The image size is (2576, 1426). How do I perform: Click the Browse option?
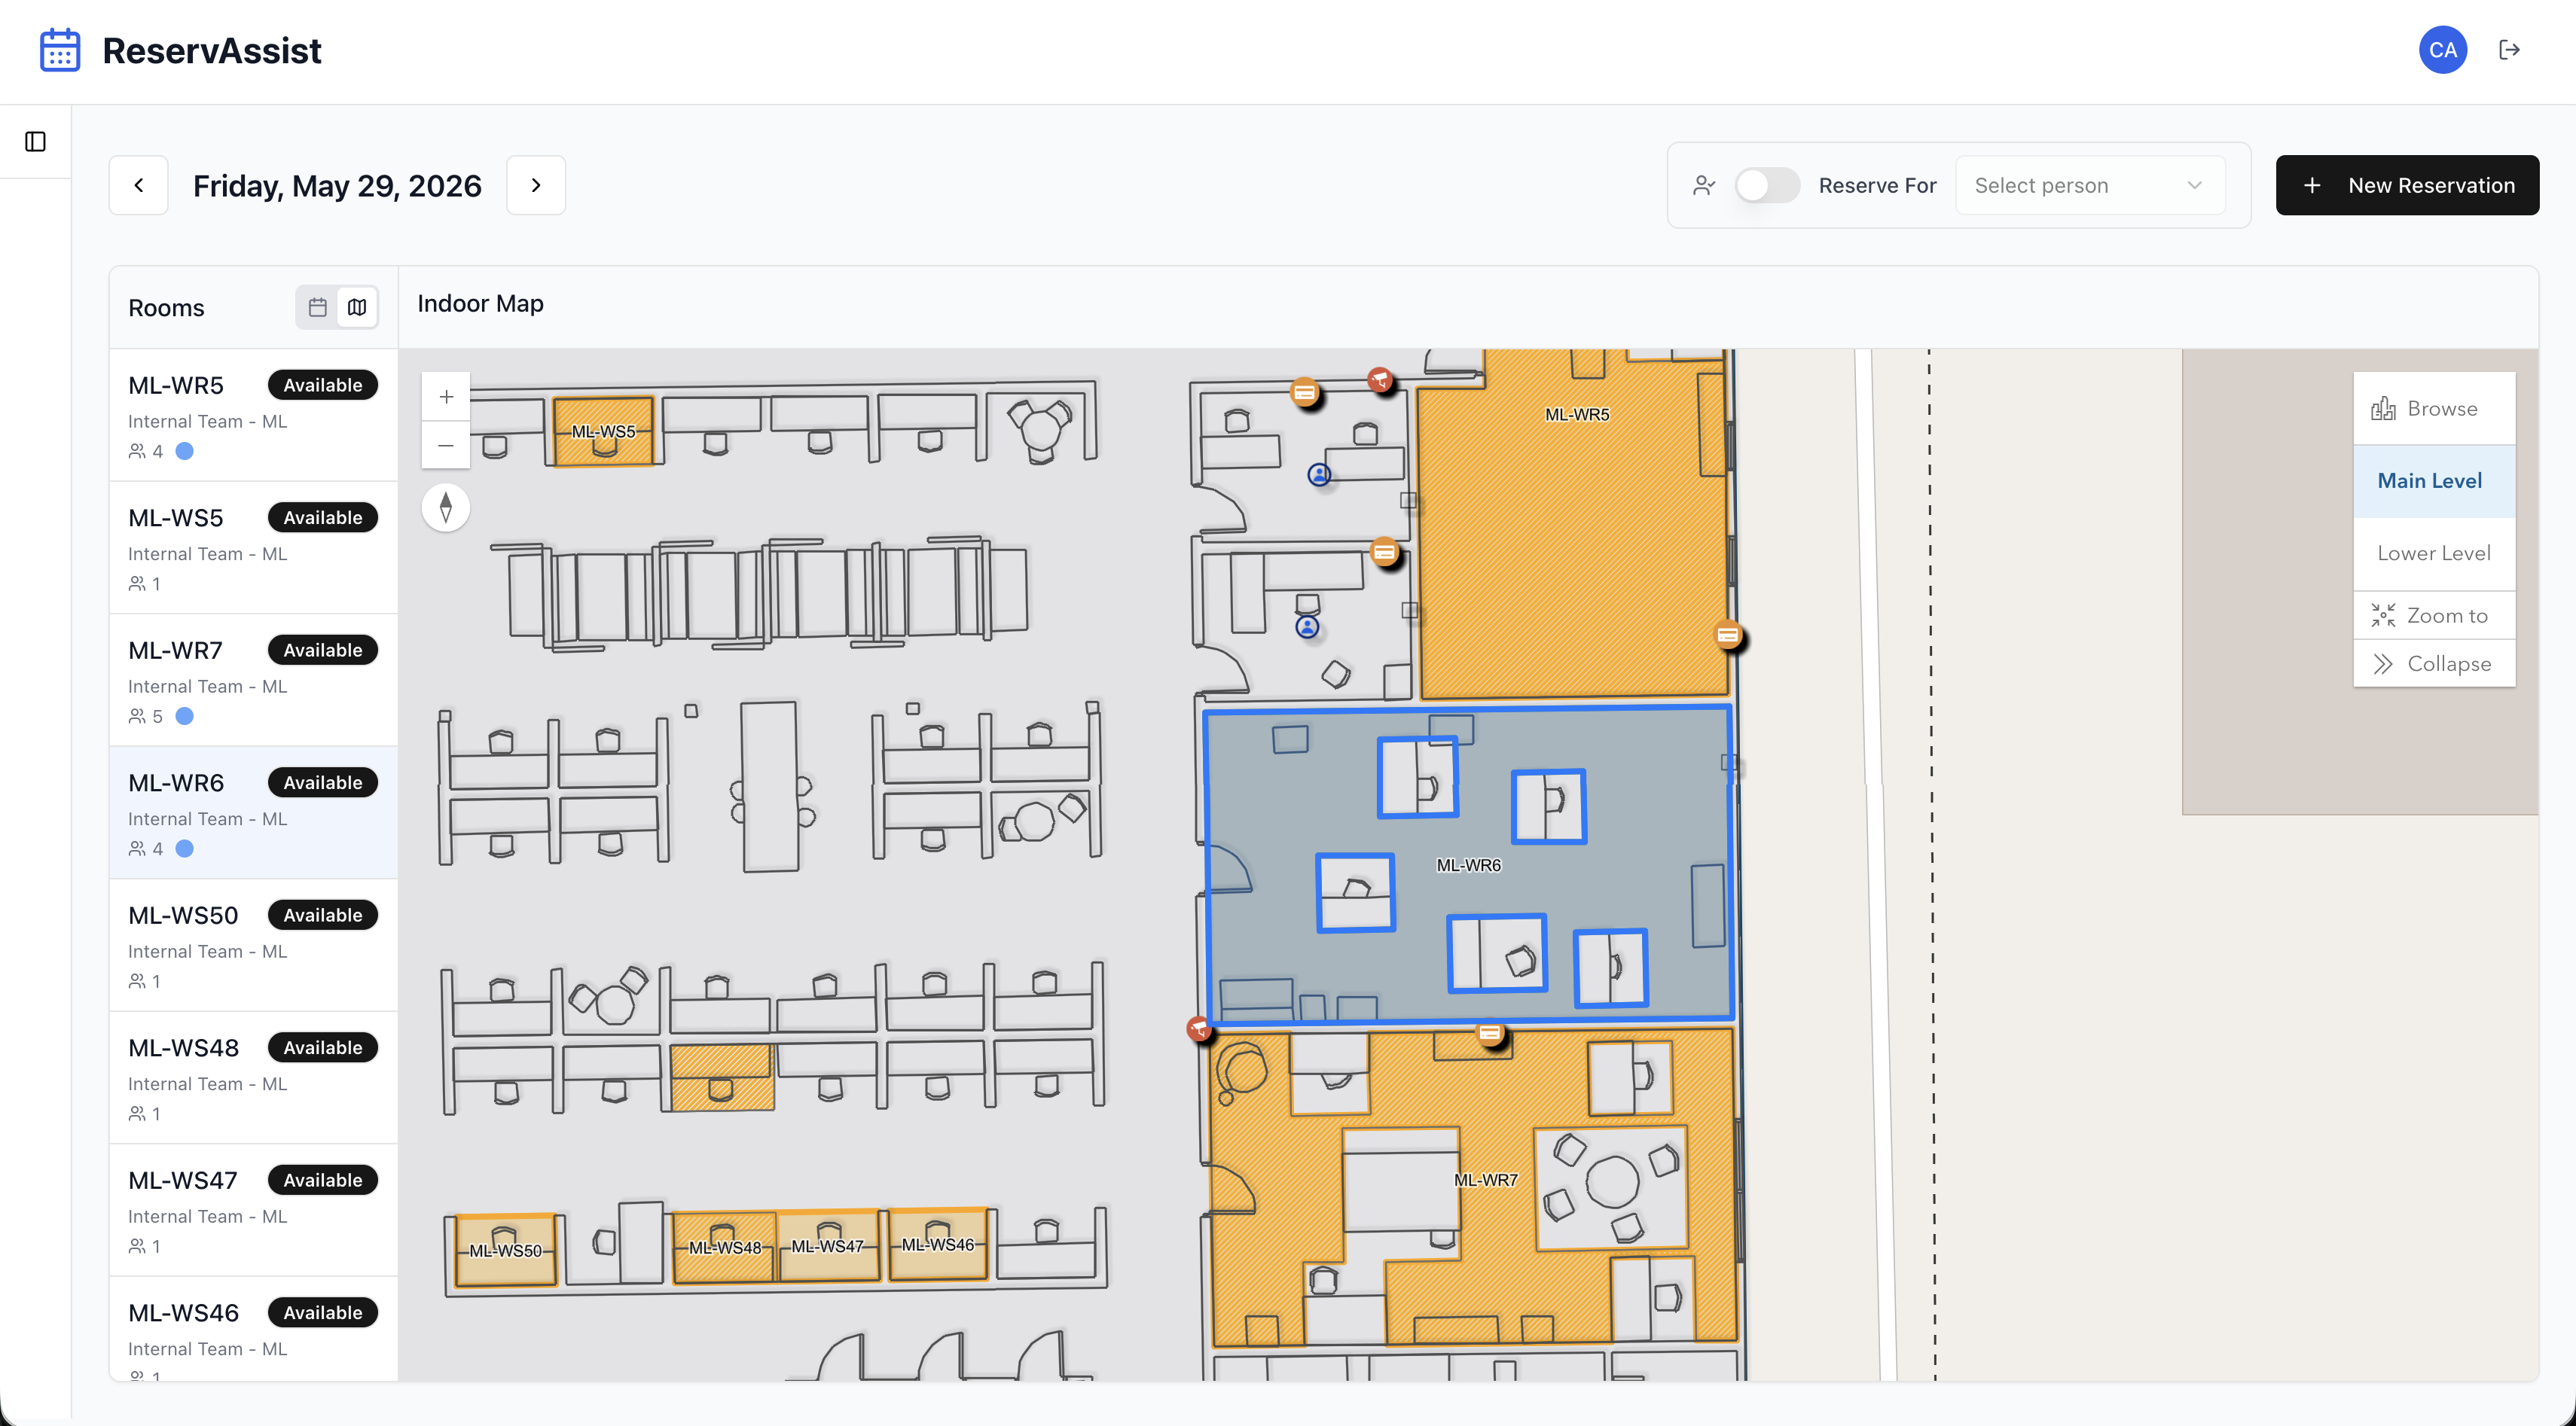point(2434,409)
